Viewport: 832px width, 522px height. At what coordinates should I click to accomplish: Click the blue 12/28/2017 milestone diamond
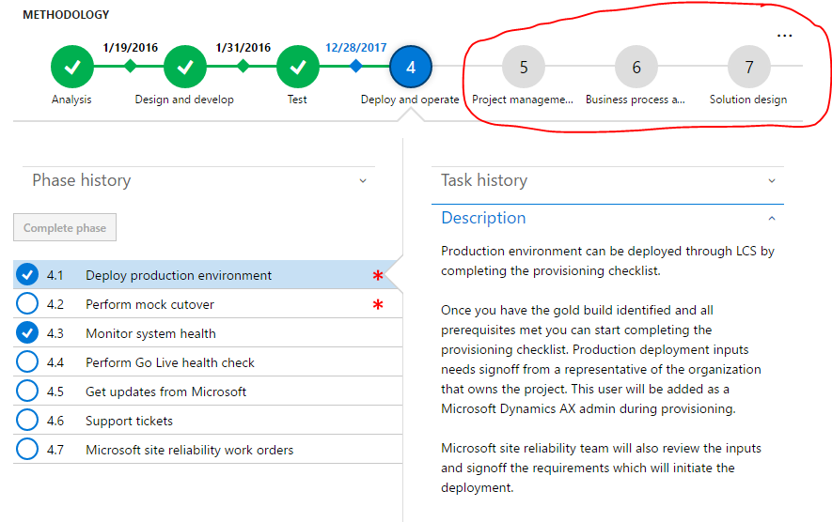pyautogui.click(x=355, y=66)
